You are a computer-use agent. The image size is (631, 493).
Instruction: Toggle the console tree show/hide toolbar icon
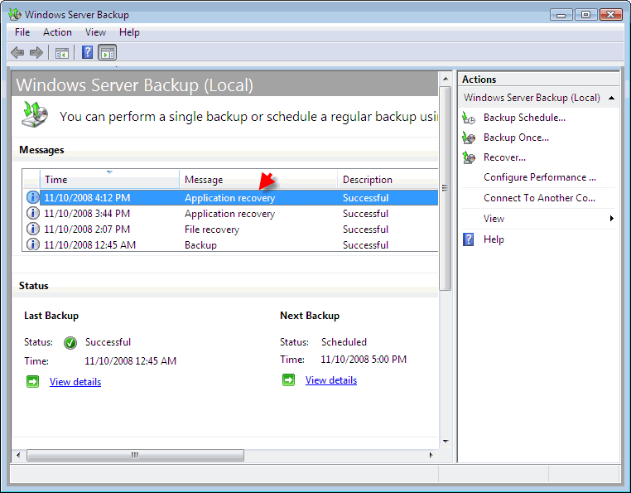click(62, 53)
